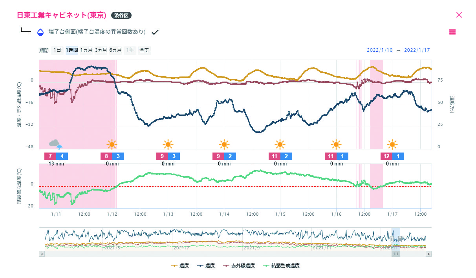Image resolution: width=476 pixels, height=278 pixels.
Task: Click the navigator scroll left arrow
Action: point(42,254)
